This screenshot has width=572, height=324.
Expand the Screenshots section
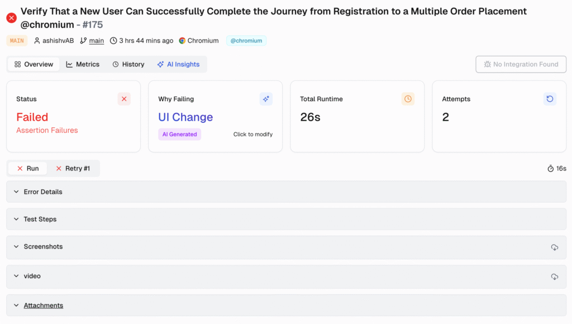[42, 246]
